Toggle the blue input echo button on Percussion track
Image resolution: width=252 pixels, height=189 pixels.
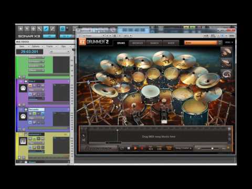coord(30,122)
